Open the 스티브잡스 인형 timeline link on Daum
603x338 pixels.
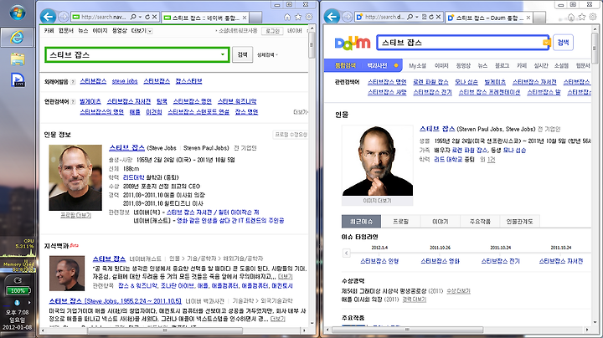click(x=379, y=261)
